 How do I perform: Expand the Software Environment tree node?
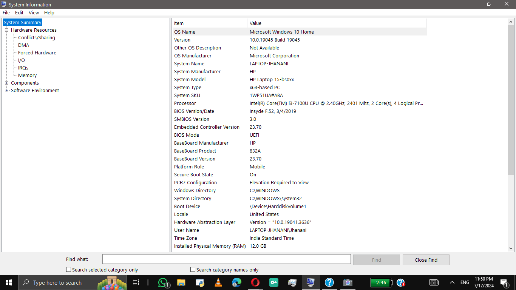(6, 90)
